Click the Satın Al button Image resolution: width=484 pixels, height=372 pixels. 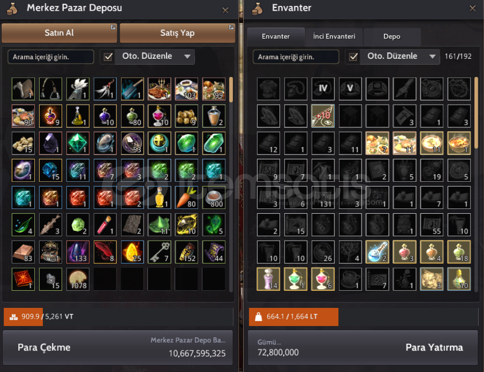click(x=59, y=33)
